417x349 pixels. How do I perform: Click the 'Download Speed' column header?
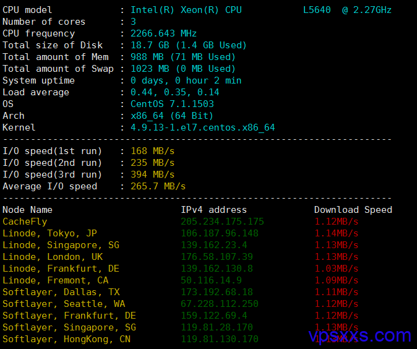pyautogui.click(x=353, y=210)
